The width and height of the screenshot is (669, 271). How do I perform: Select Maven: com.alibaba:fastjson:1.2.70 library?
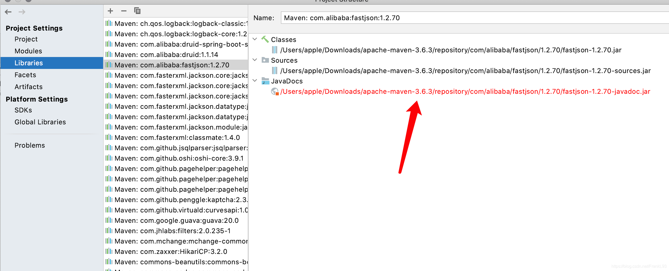coord(176,65)
